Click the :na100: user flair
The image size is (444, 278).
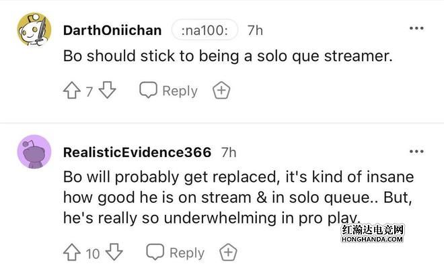coord(205,30)
